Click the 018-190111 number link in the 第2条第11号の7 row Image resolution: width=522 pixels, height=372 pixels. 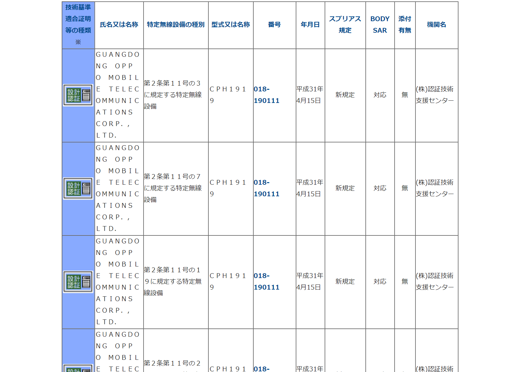(266, 188)
